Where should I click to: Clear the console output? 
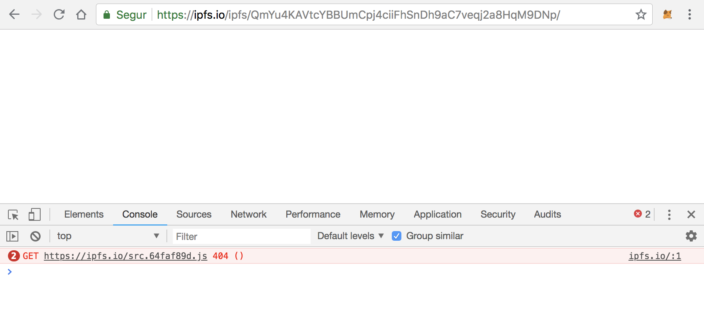pyautogui.click(x=35, y=236)
